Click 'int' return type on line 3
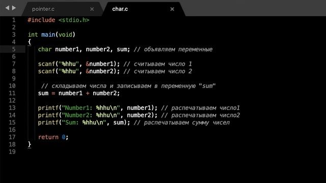 [x=33, y=35]
